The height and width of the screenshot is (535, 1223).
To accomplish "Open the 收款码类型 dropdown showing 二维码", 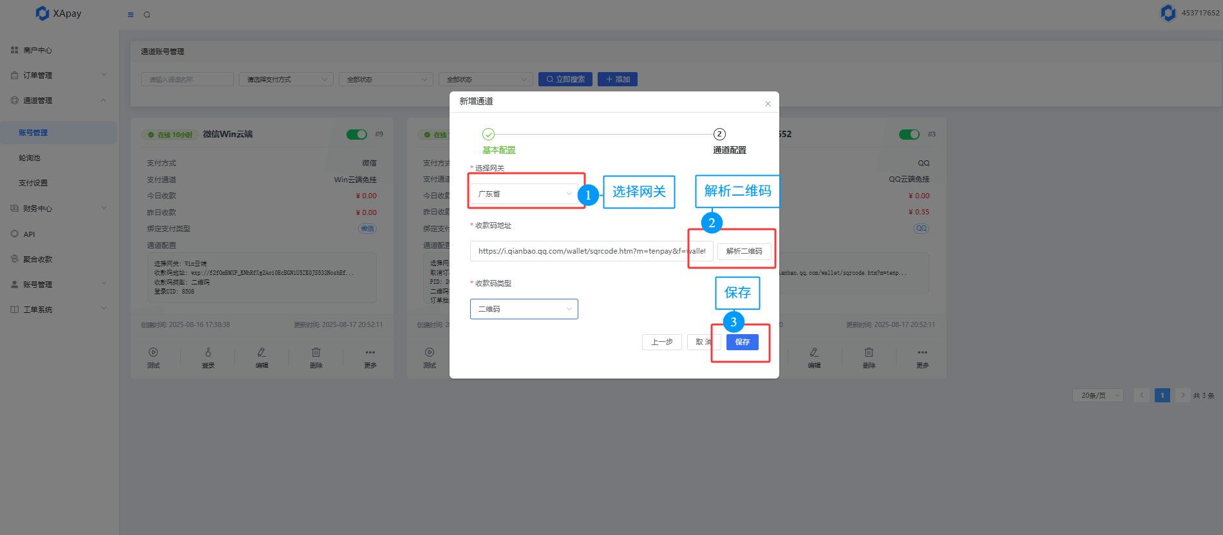I will 524,309.
